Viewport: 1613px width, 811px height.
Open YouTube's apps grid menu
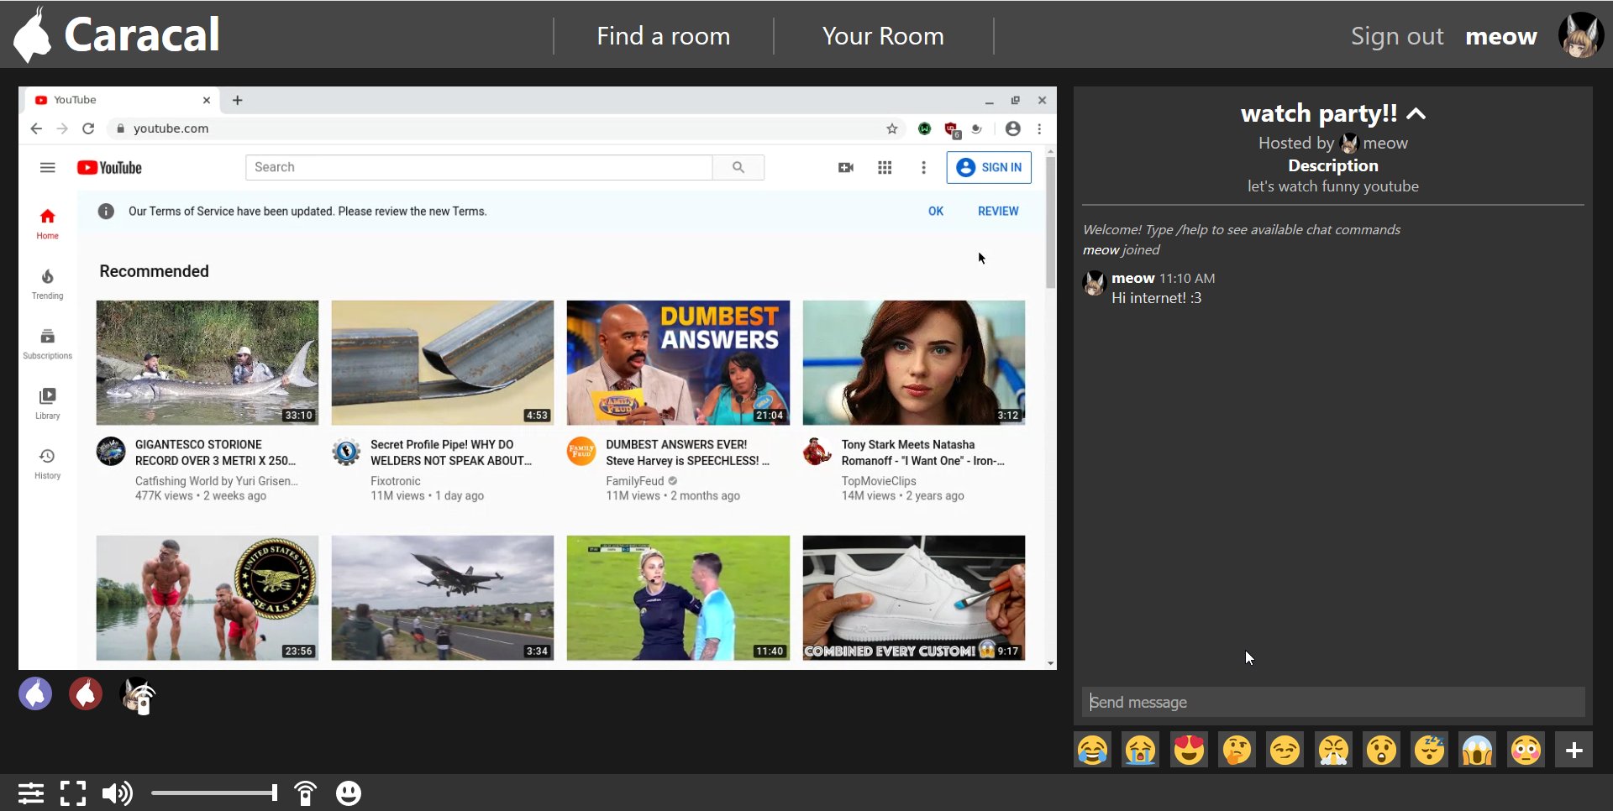885,167
